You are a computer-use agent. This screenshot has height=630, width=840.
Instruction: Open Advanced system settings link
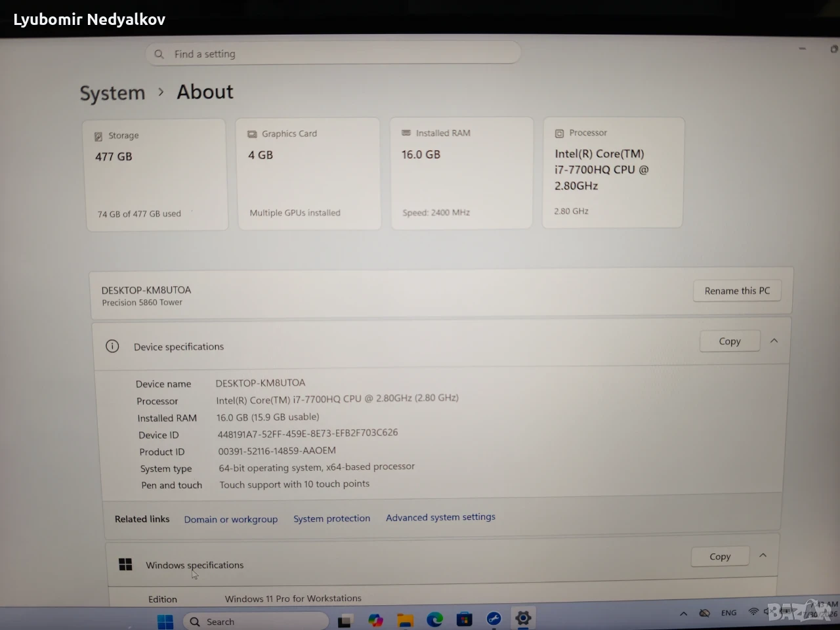tap(440, 517)
